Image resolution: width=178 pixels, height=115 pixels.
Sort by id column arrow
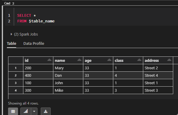[x=49, y=60]
